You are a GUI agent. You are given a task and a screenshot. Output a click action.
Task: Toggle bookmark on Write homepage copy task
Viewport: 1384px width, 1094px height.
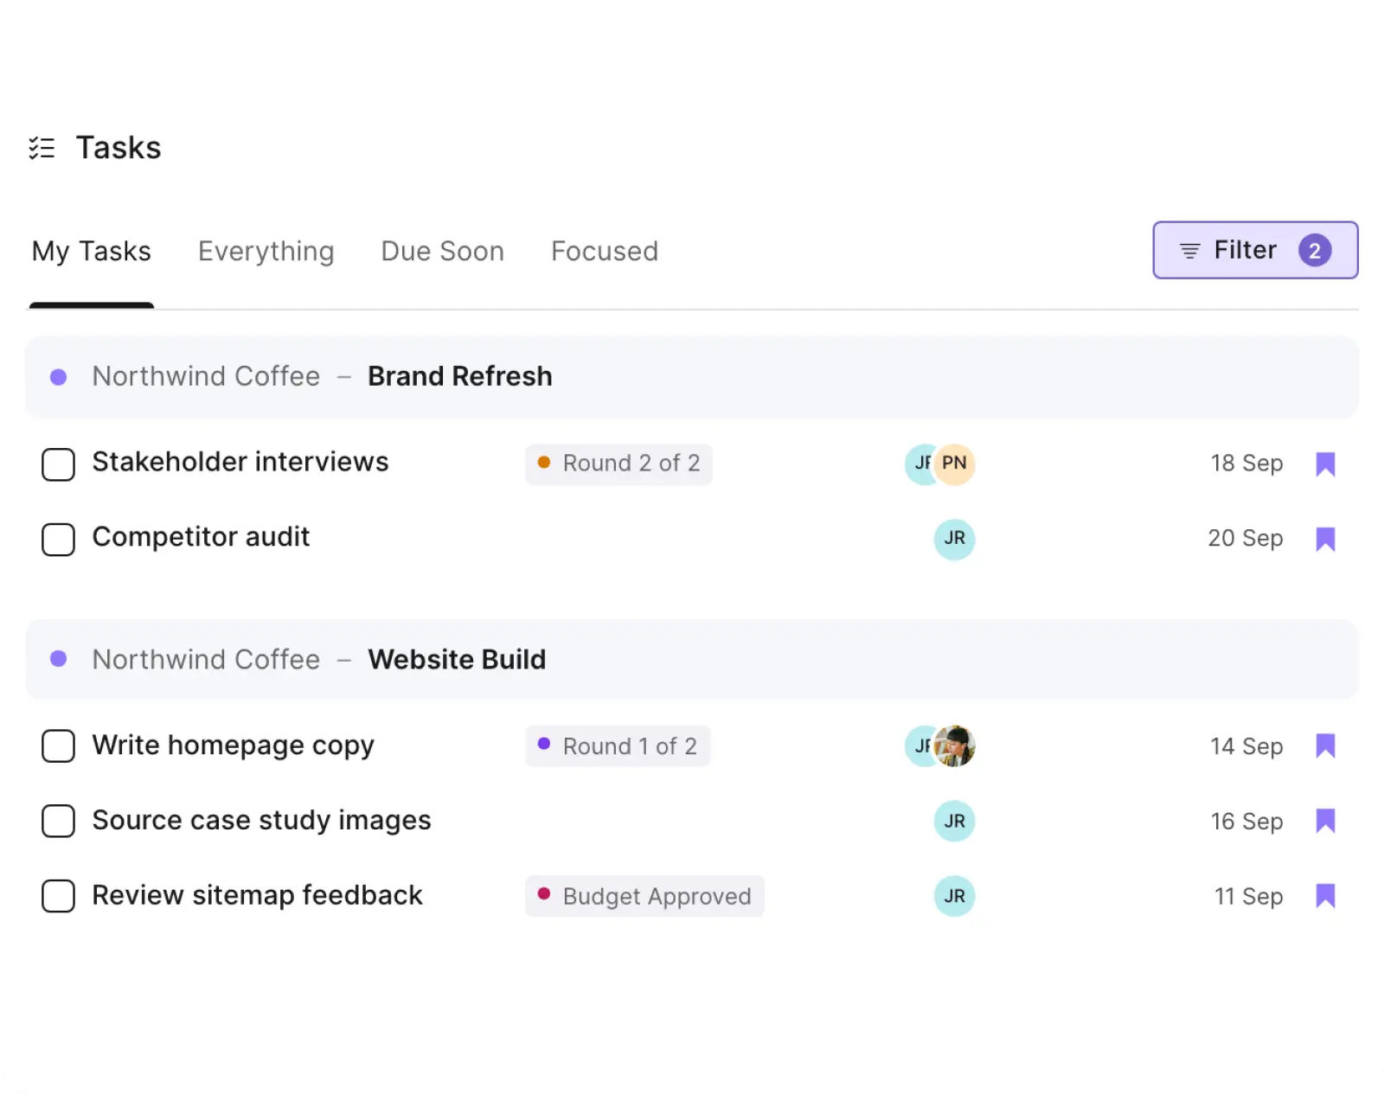coord(1324,745)
